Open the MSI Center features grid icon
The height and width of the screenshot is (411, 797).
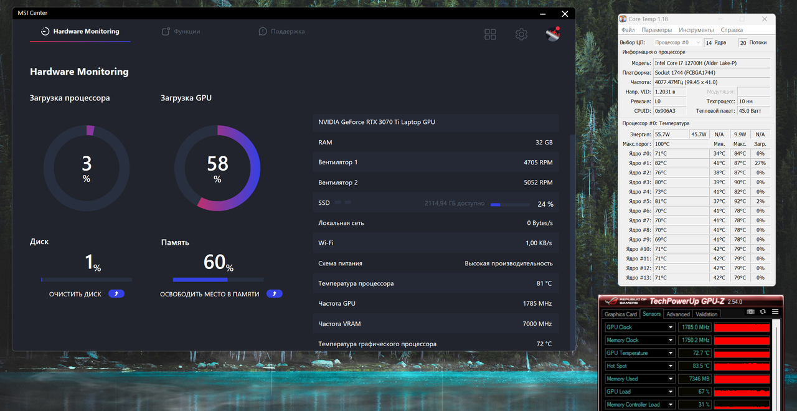[x=490, y=34]
